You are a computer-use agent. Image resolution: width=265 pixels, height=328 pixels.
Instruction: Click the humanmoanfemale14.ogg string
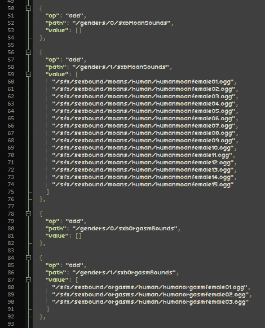[143, 177]
